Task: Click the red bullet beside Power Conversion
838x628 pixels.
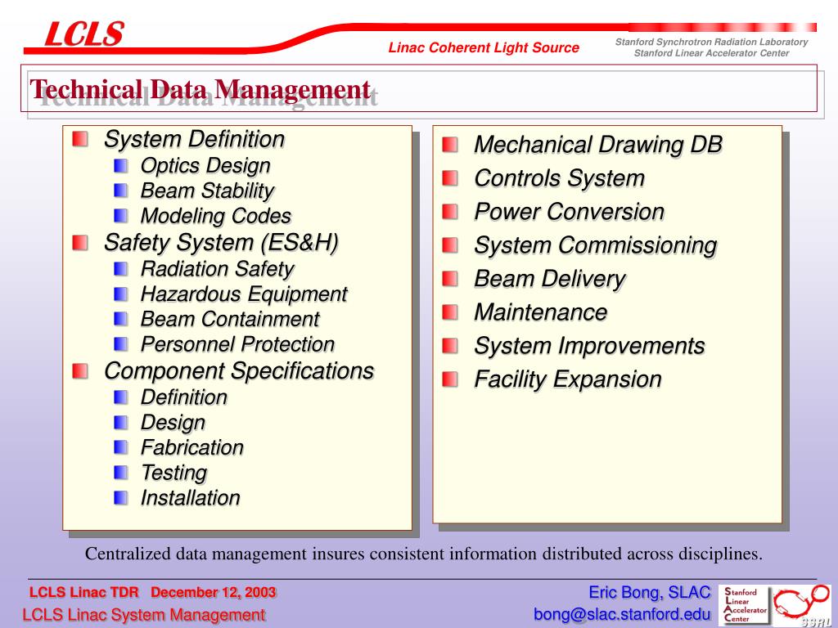Action: coord(451,212)
